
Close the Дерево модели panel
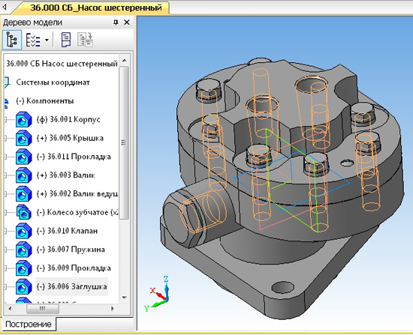tap(127, 22)
